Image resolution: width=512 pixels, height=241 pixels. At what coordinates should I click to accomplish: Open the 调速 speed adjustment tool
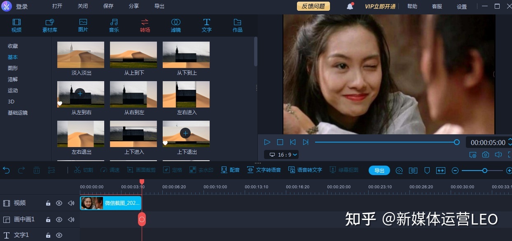coord(110,170)
